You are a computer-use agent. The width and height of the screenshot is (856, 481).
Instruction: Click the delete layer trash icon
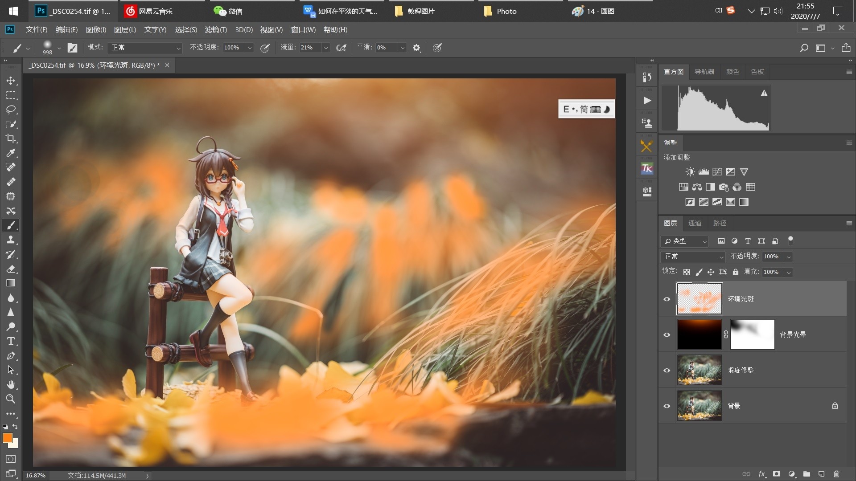tap(836, 474)
